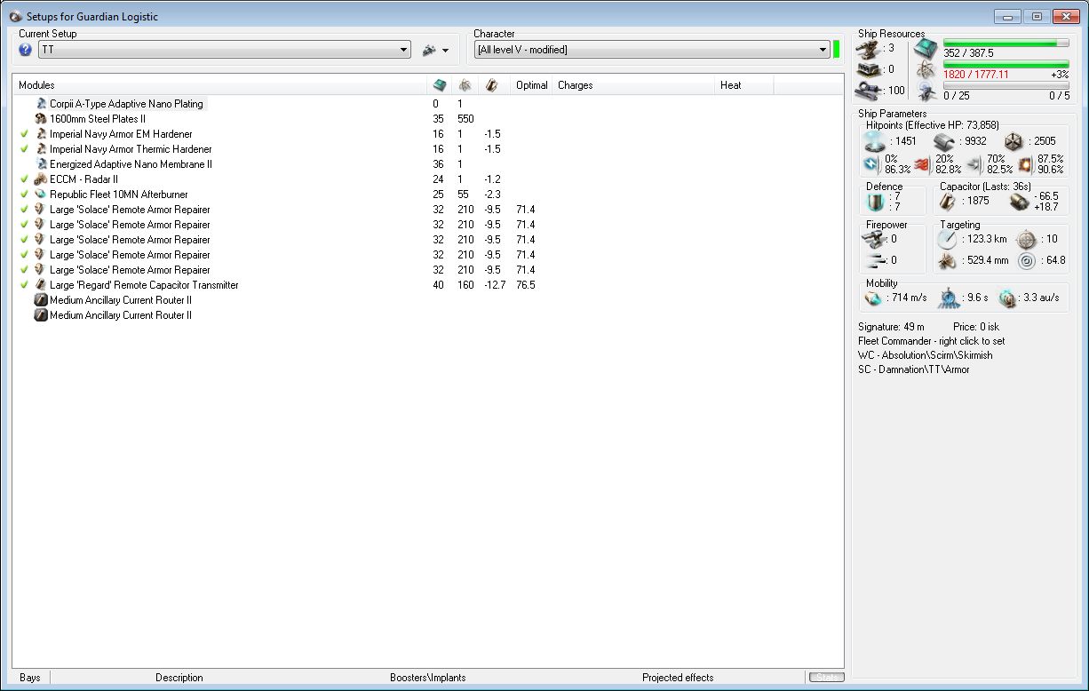The image size is (1089, 691).
Task: Click the launcher hardpoints icon showing 0
Action: coord(869,69)
